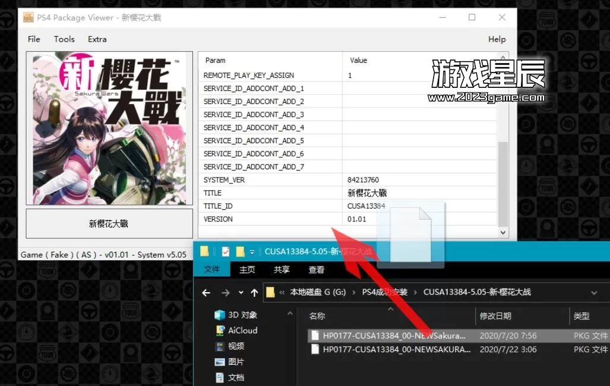The width and height of the screenshot is (610, 386).
Task: Click the up arrow to parent folder
Action: click(254, 292)
